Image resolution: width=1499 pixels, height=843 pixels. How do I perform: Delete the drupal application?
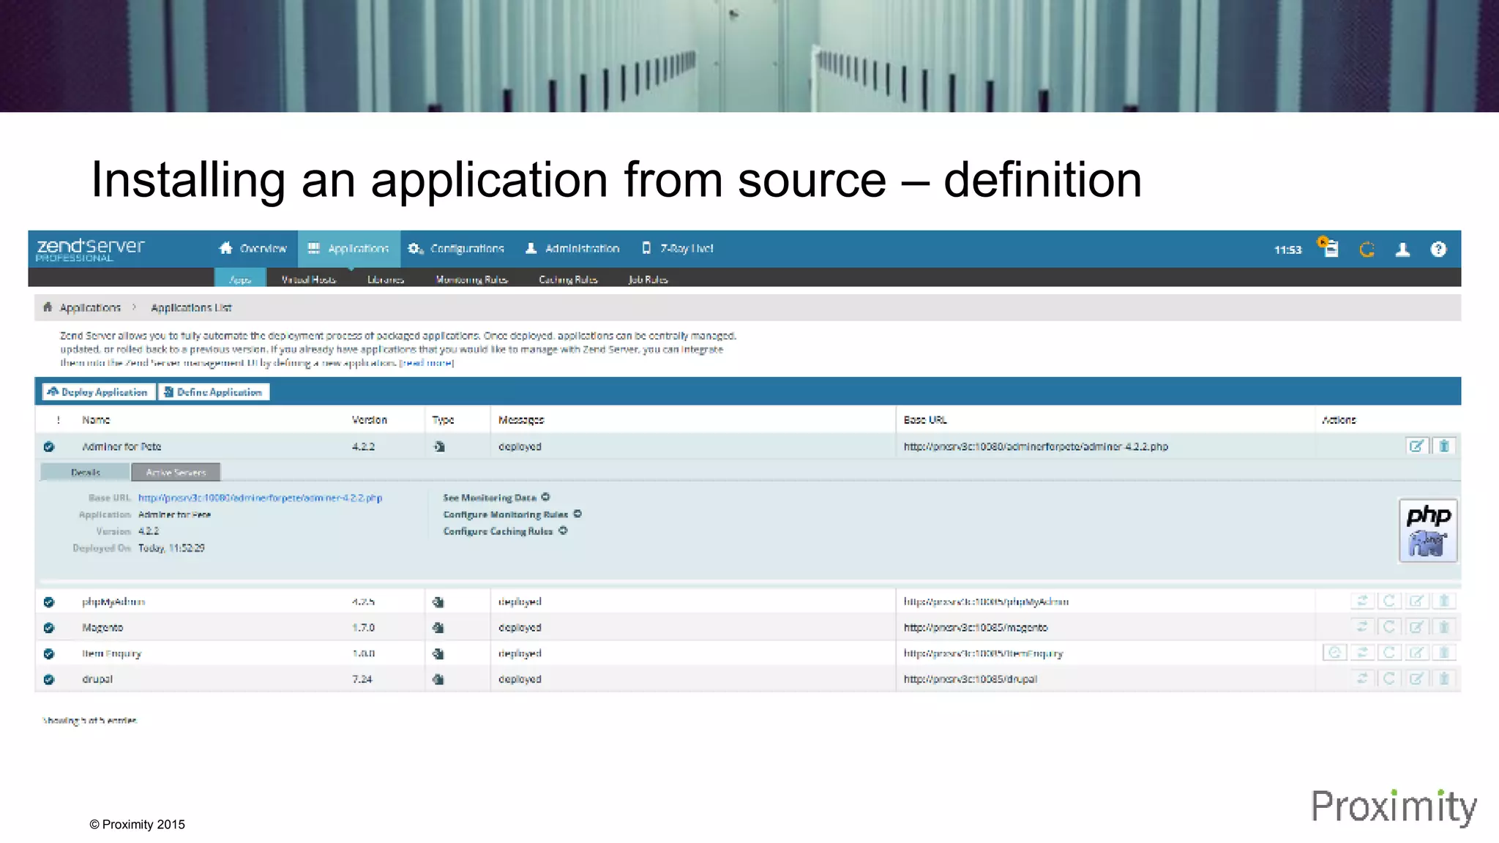pyautogui.click(x=1444, y=678)
